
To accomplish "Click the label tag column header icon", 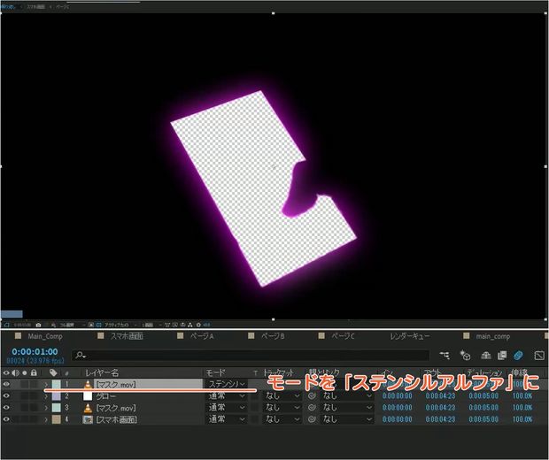I will click(x=53, y=373).
